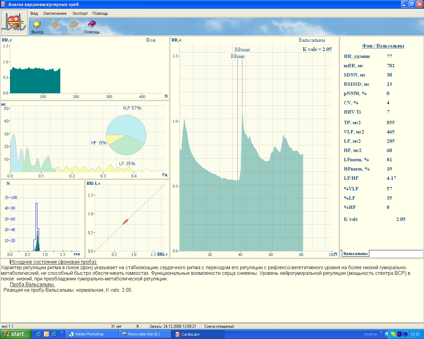
Task: Click the blue system tray arrow icon
Action: [x=387, y=334]
